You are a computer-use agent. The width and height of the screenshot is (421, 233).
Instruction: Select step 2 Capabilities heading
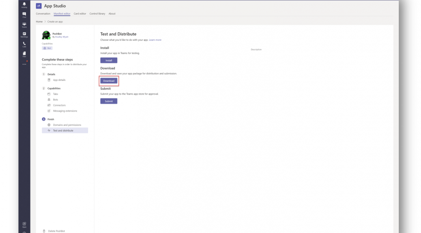(x=54, y=88)
